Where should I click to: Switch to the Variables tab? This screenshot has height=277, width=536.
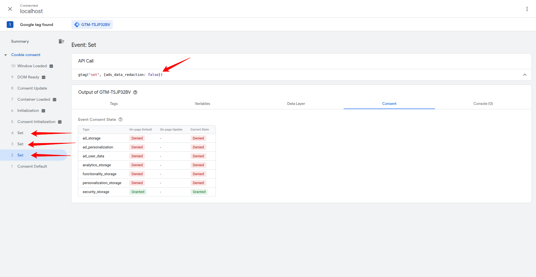tap(202, 103)
